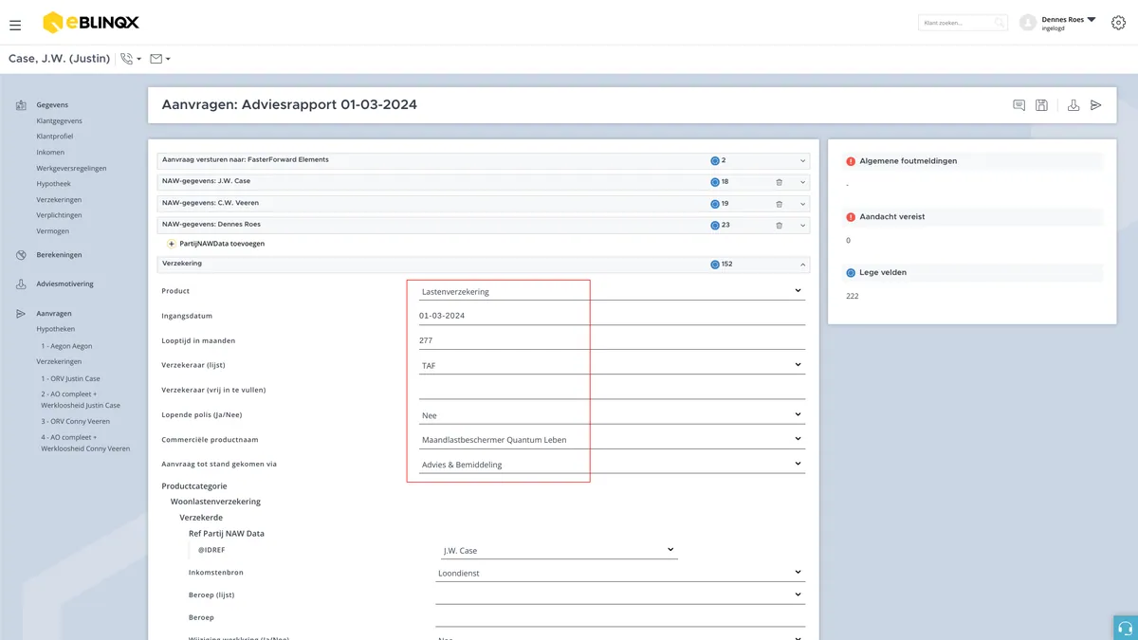Open the Commerciële productnaam dropdown
Image resolution: width=1138 pixels, height=640 pixels.
(612, 440)
